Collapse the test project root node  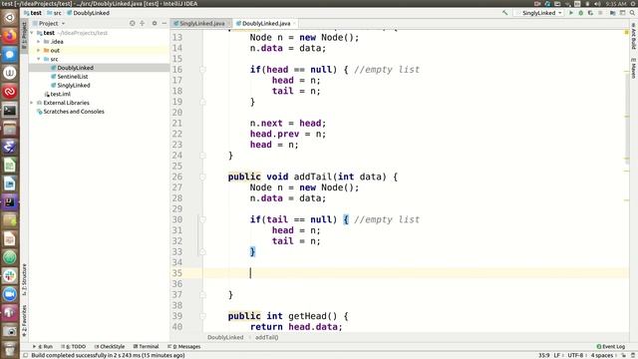pos(32,33)
